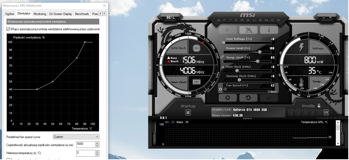349x160 pixels.
Task: Click the version number 4.6.1
Action: (163, 118)
